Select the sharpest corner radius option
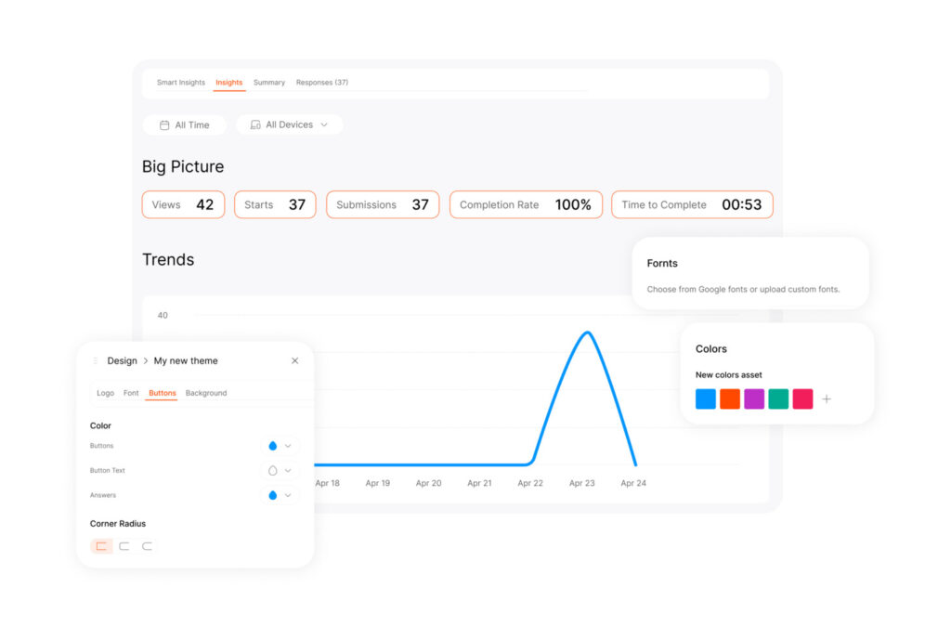 point(100,545)
